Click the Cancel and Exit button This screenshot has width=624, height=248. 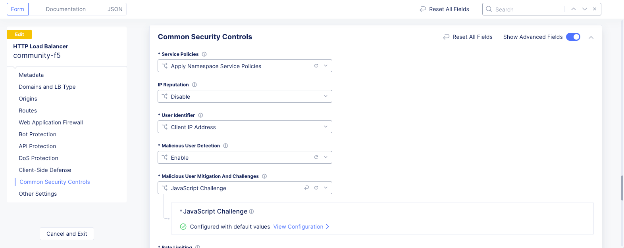(67, 234)
